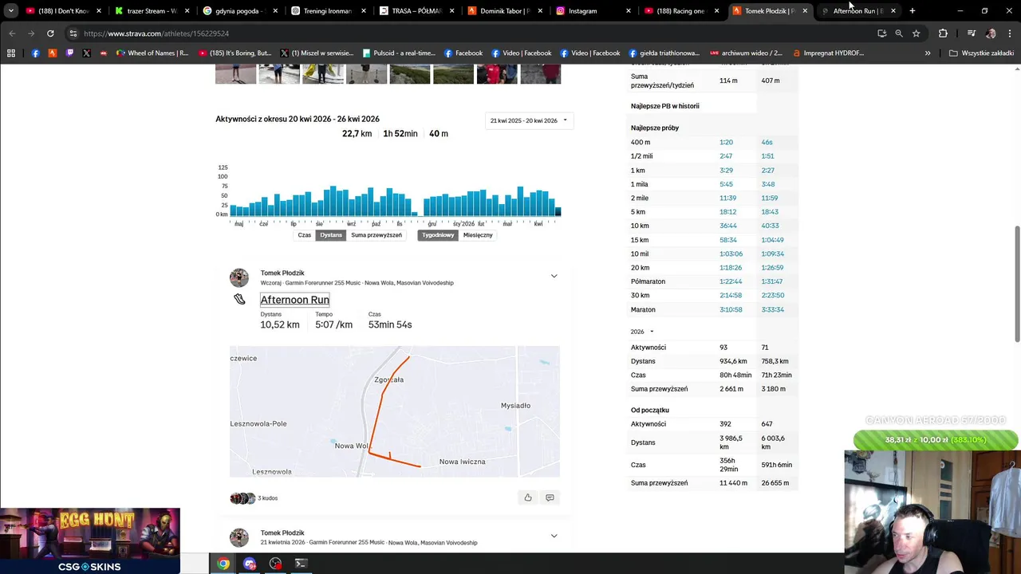This screenshot has width=1021, height=574.
Task: Open Wszystkie zakładki bookmarks folder
Action: (981, 53)
